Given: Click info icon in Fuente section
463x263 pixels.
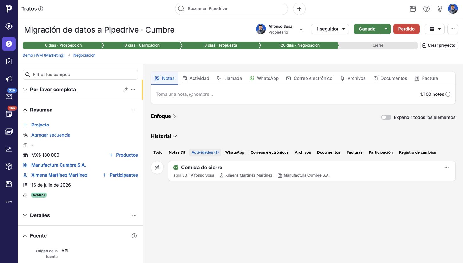Looking at the screenshot, I should click(134, 236).
